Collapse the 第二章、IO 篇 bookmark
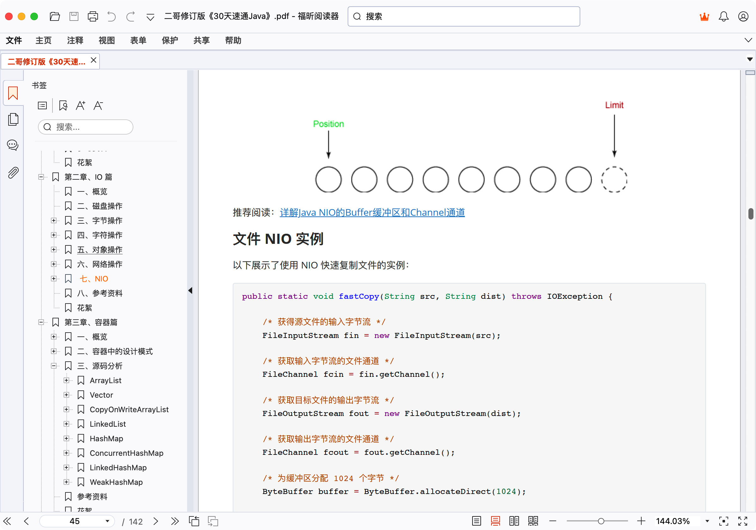This screenshot has height=530, width=756. pos(41,177)
